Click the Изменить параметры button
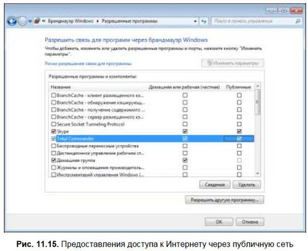 pyautogui.click(x=233, y=63)
